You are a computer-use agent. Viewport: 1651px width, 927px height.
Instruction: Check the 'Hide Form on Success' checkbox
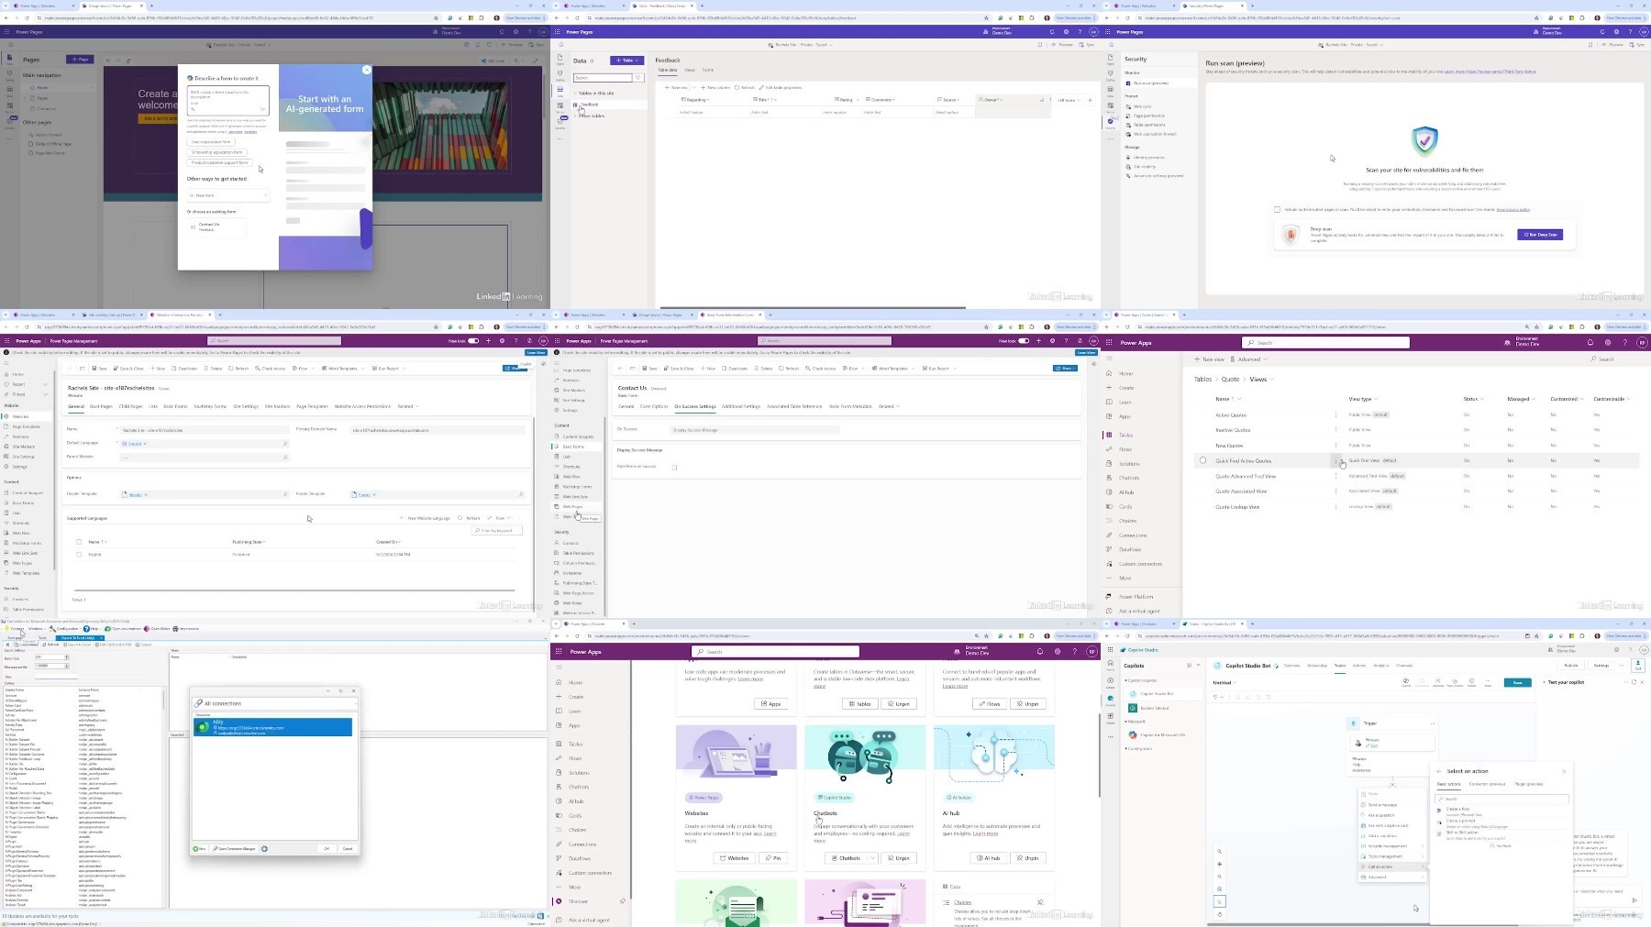[x=674, y=468]
